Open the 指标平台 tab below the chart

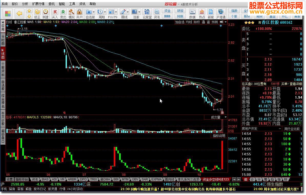[x=22, y=179]
